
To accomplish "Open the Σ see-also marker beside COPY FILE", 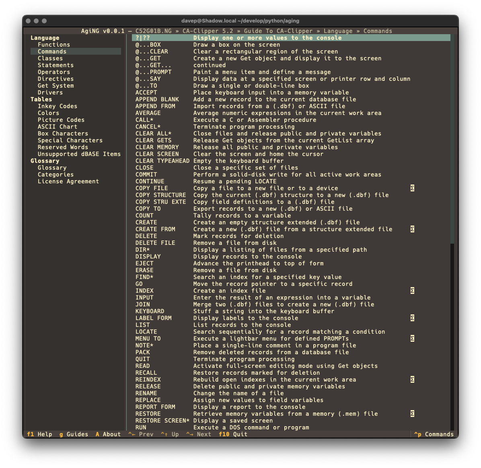I will point(412,188).
